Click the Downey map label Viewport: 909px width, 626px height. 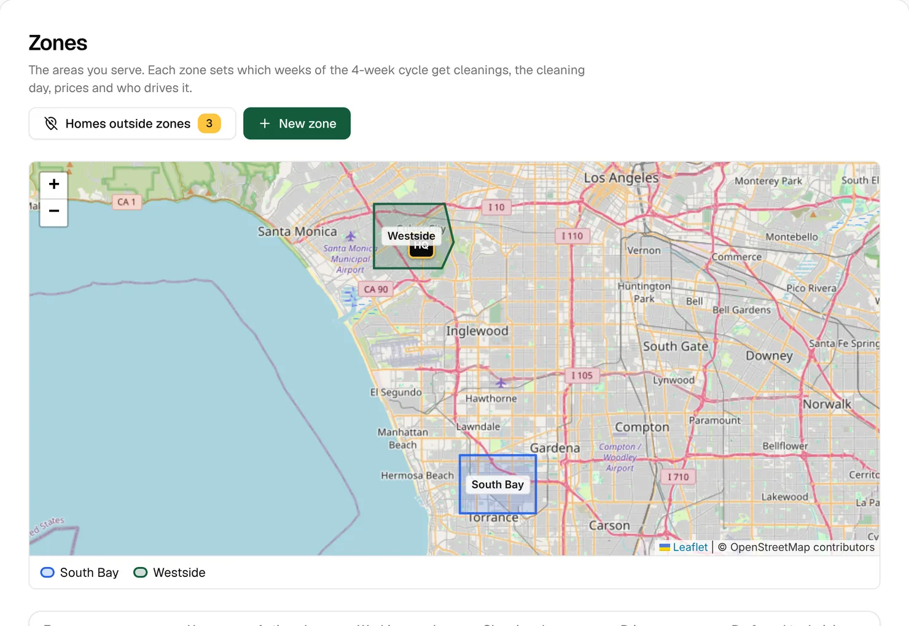[x=769, y=356]
